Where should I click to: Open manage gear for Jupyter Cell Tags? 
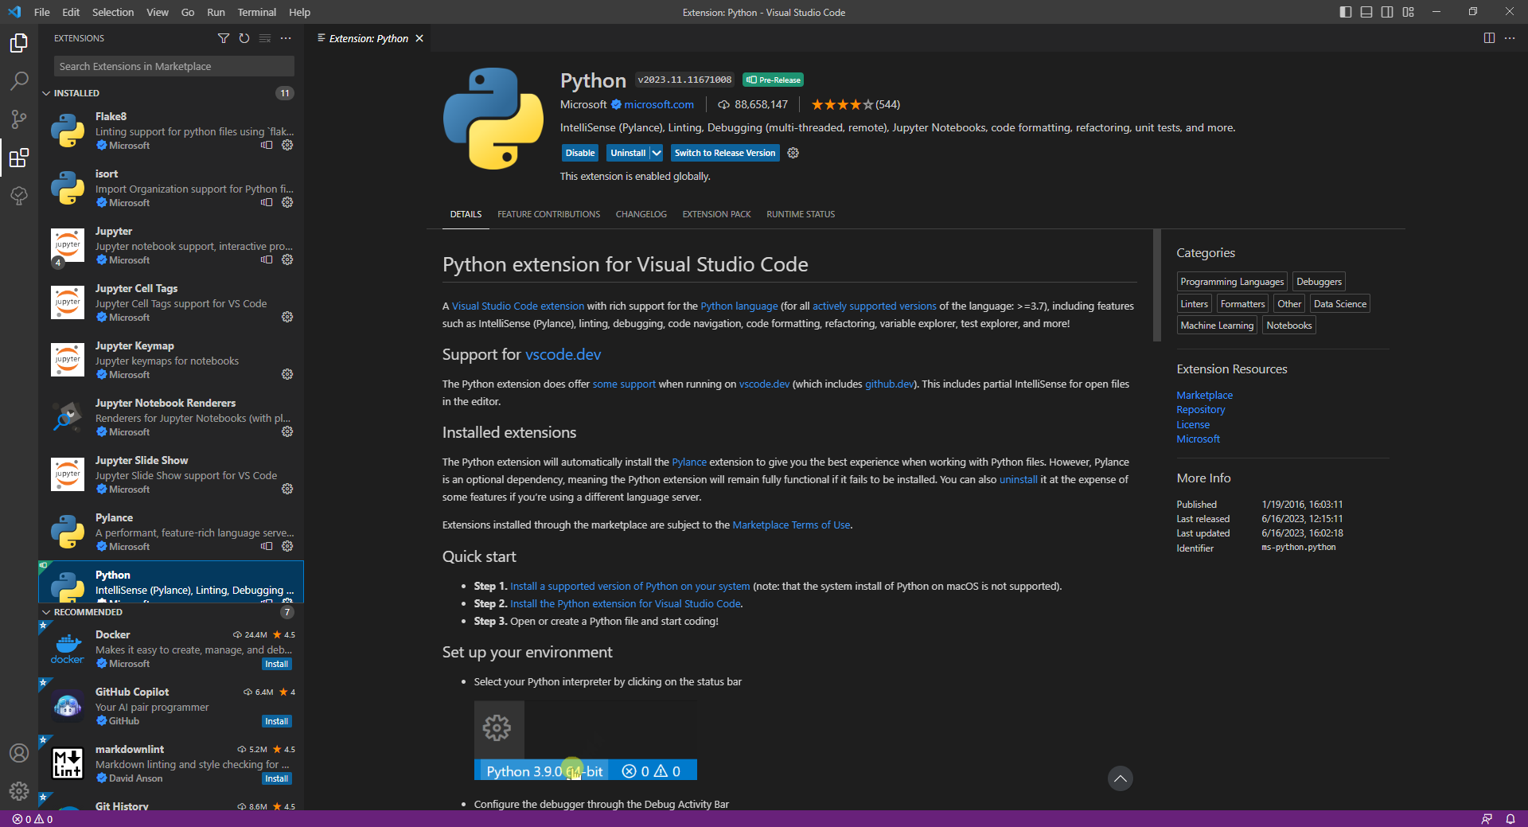[287, 317]
